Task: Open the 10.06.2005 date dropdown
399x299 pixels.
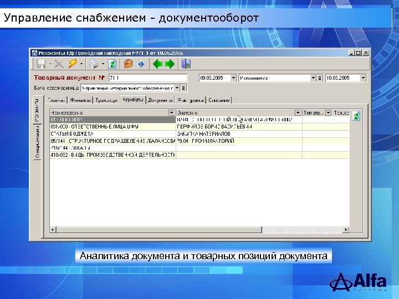Action: coord(363,78)
